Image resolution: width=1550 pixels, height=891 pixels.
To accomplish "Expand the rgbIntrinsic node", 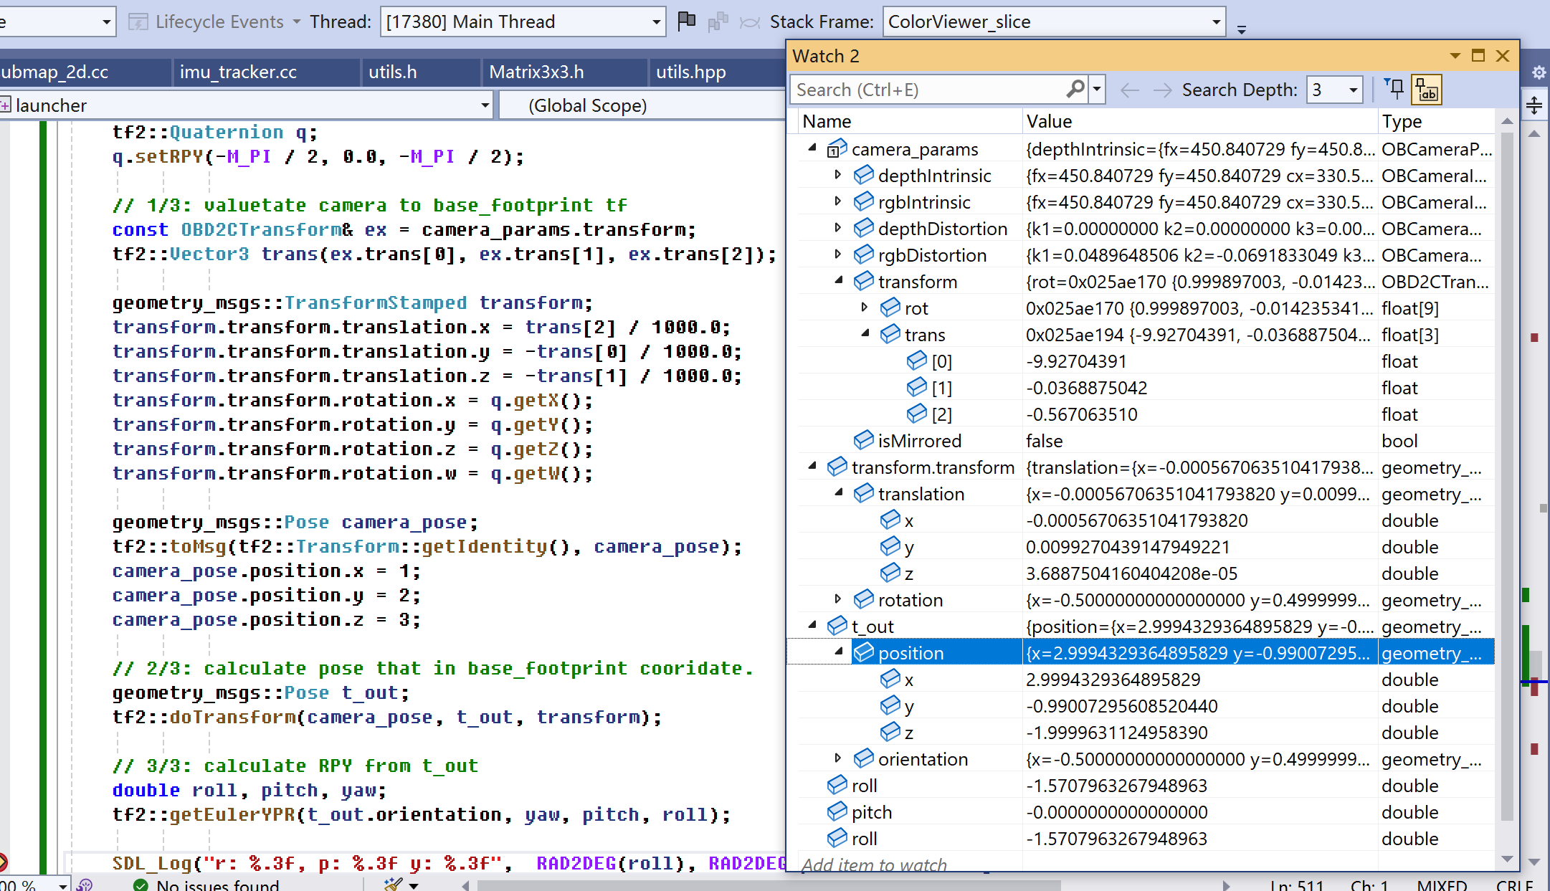I will (838, 201).
